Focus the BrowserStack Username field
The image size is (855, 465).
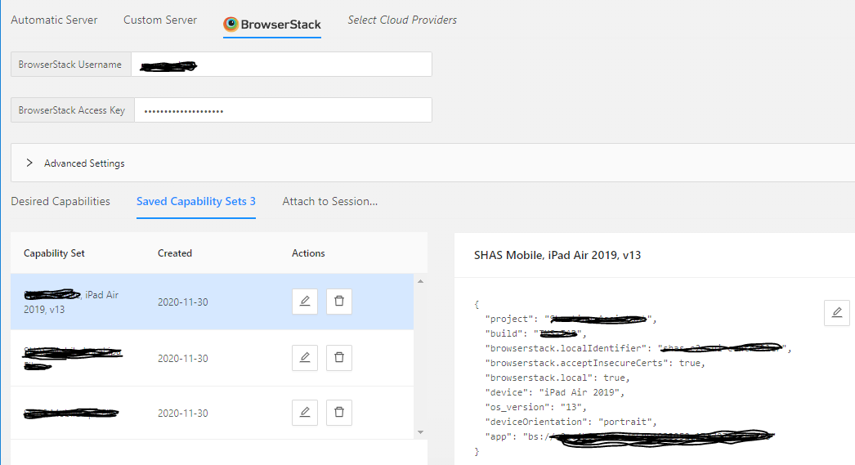pyautogui.click(x=281, y=65)
